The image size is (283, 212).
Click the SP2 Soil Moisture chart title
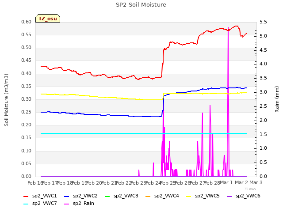tap(141, 5)
